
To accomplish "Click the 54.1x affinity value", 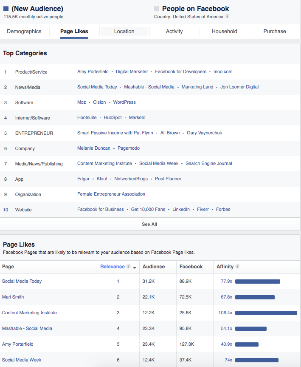I will [x=226, y=328].
